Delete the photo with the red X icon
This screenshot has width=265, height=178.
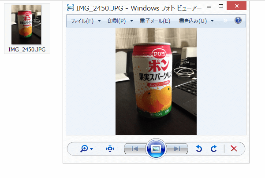pos(234,149)
